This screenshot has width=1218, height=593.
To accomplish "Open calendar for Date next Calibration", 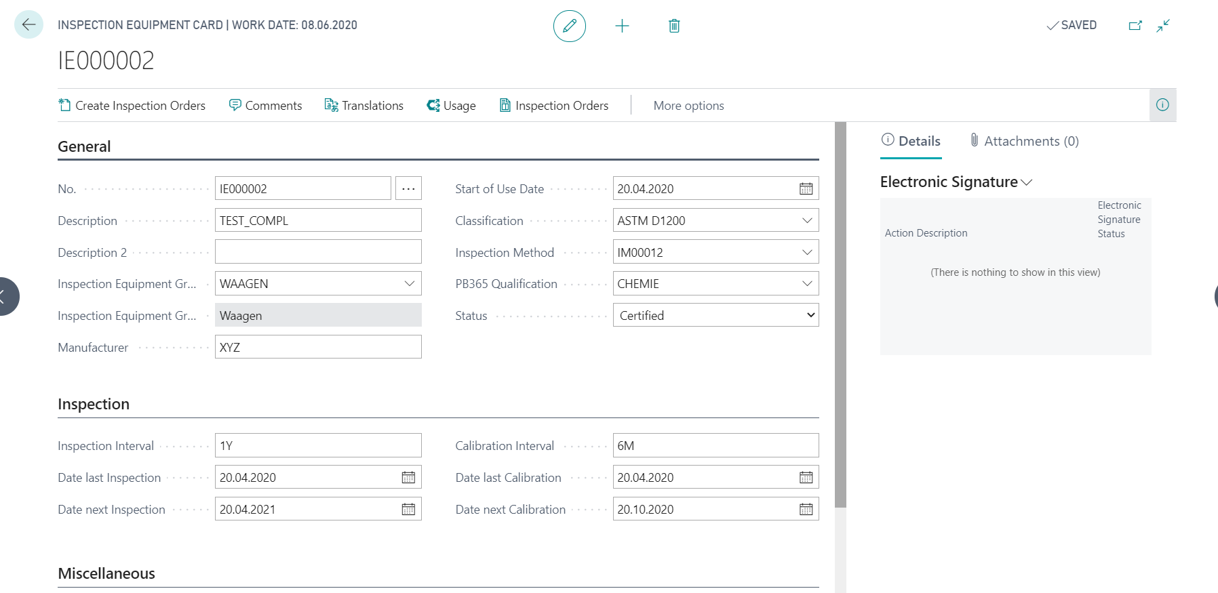I will (x=806, y=510).
